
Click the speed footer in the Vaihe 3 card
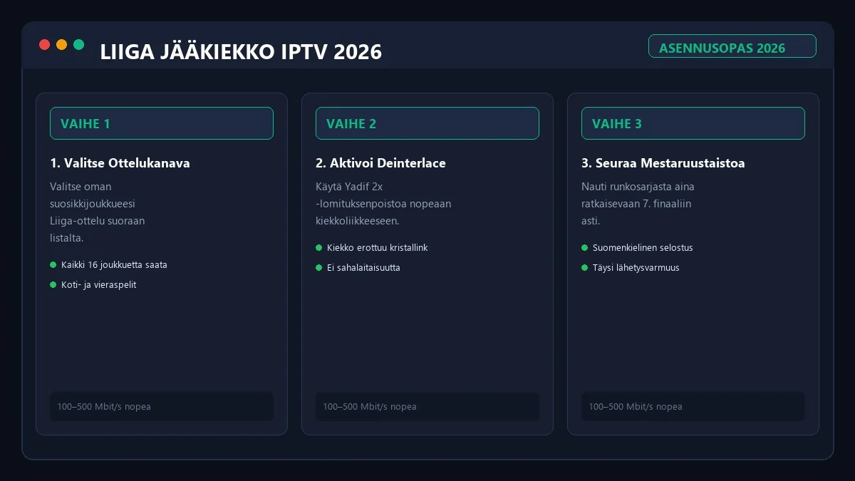693,406
